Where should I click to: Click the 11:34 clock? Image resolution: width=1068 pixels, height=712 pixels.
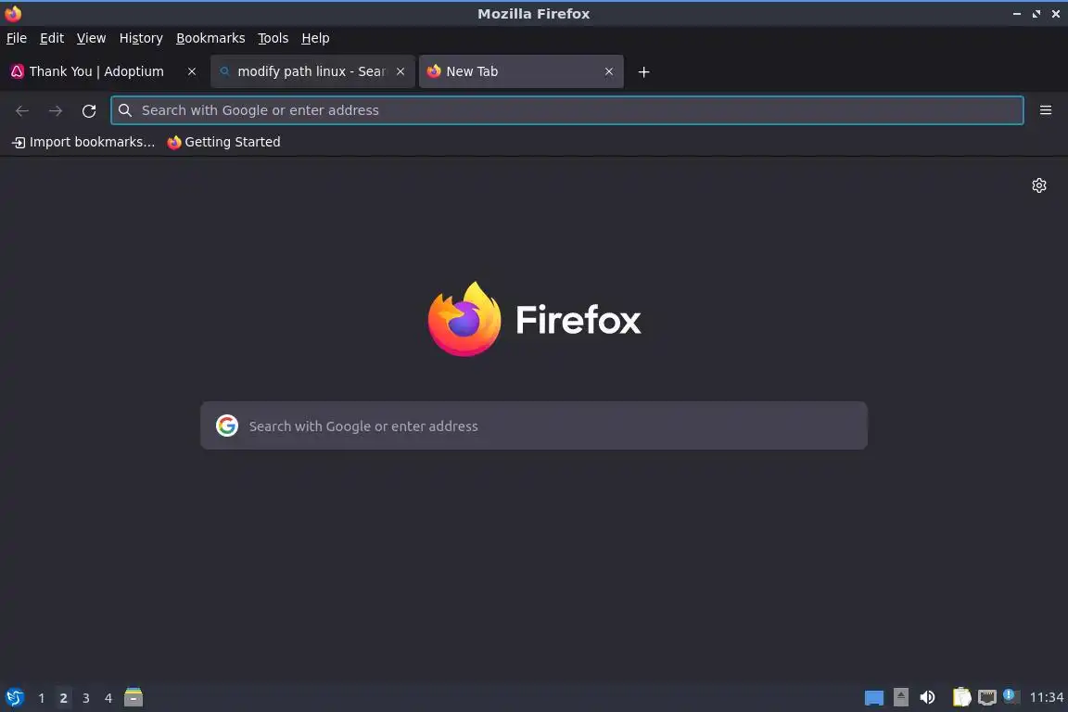1046,698
